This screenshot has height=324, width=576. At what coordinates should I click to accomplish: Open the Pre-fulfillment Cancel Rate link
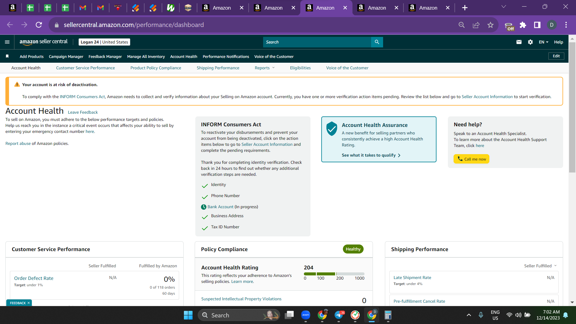419,301
